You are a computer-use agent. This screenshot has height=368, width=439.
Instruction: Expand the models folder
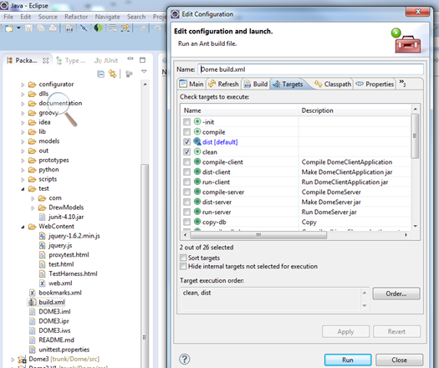point(23,141)
